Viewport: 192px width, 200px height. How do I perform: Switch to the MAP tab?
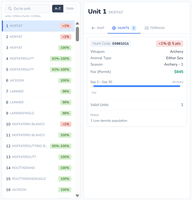click(98, 28)
